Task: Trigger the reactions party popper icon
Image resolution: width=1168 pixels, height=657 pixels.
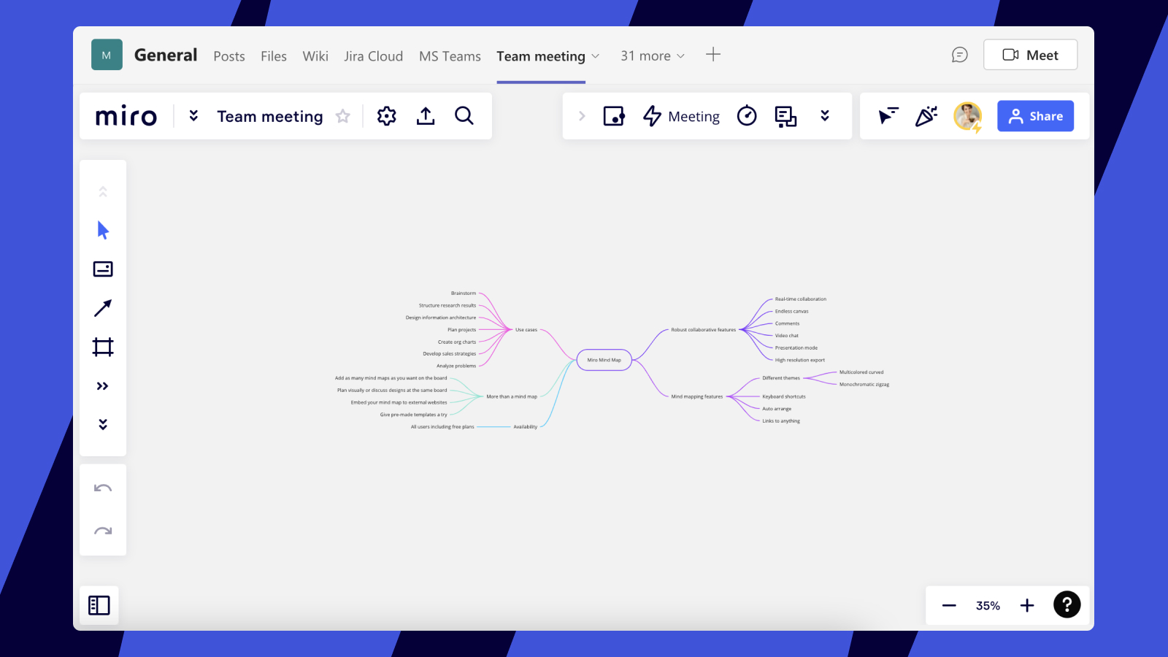Action: point(926,116)
